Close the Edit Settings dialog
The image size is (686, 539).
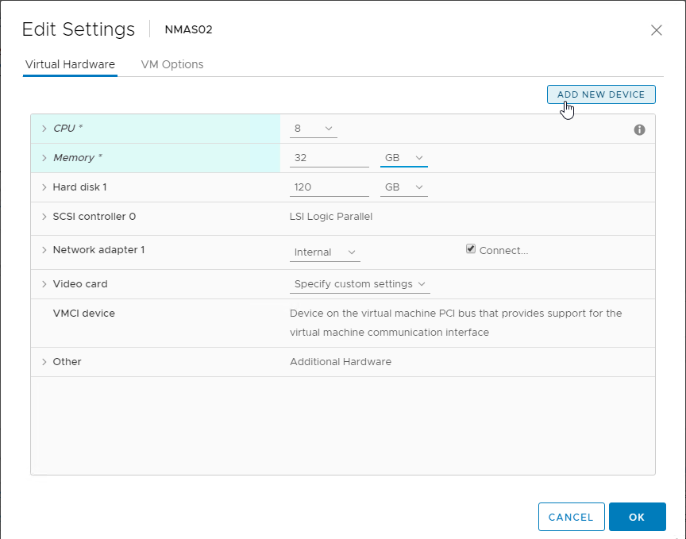point(657,30)
